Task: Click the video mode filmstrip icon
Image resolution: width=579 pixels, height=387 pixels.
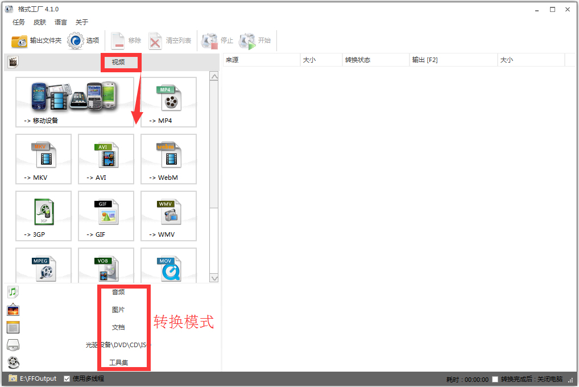Action: [x=13, y=61]
